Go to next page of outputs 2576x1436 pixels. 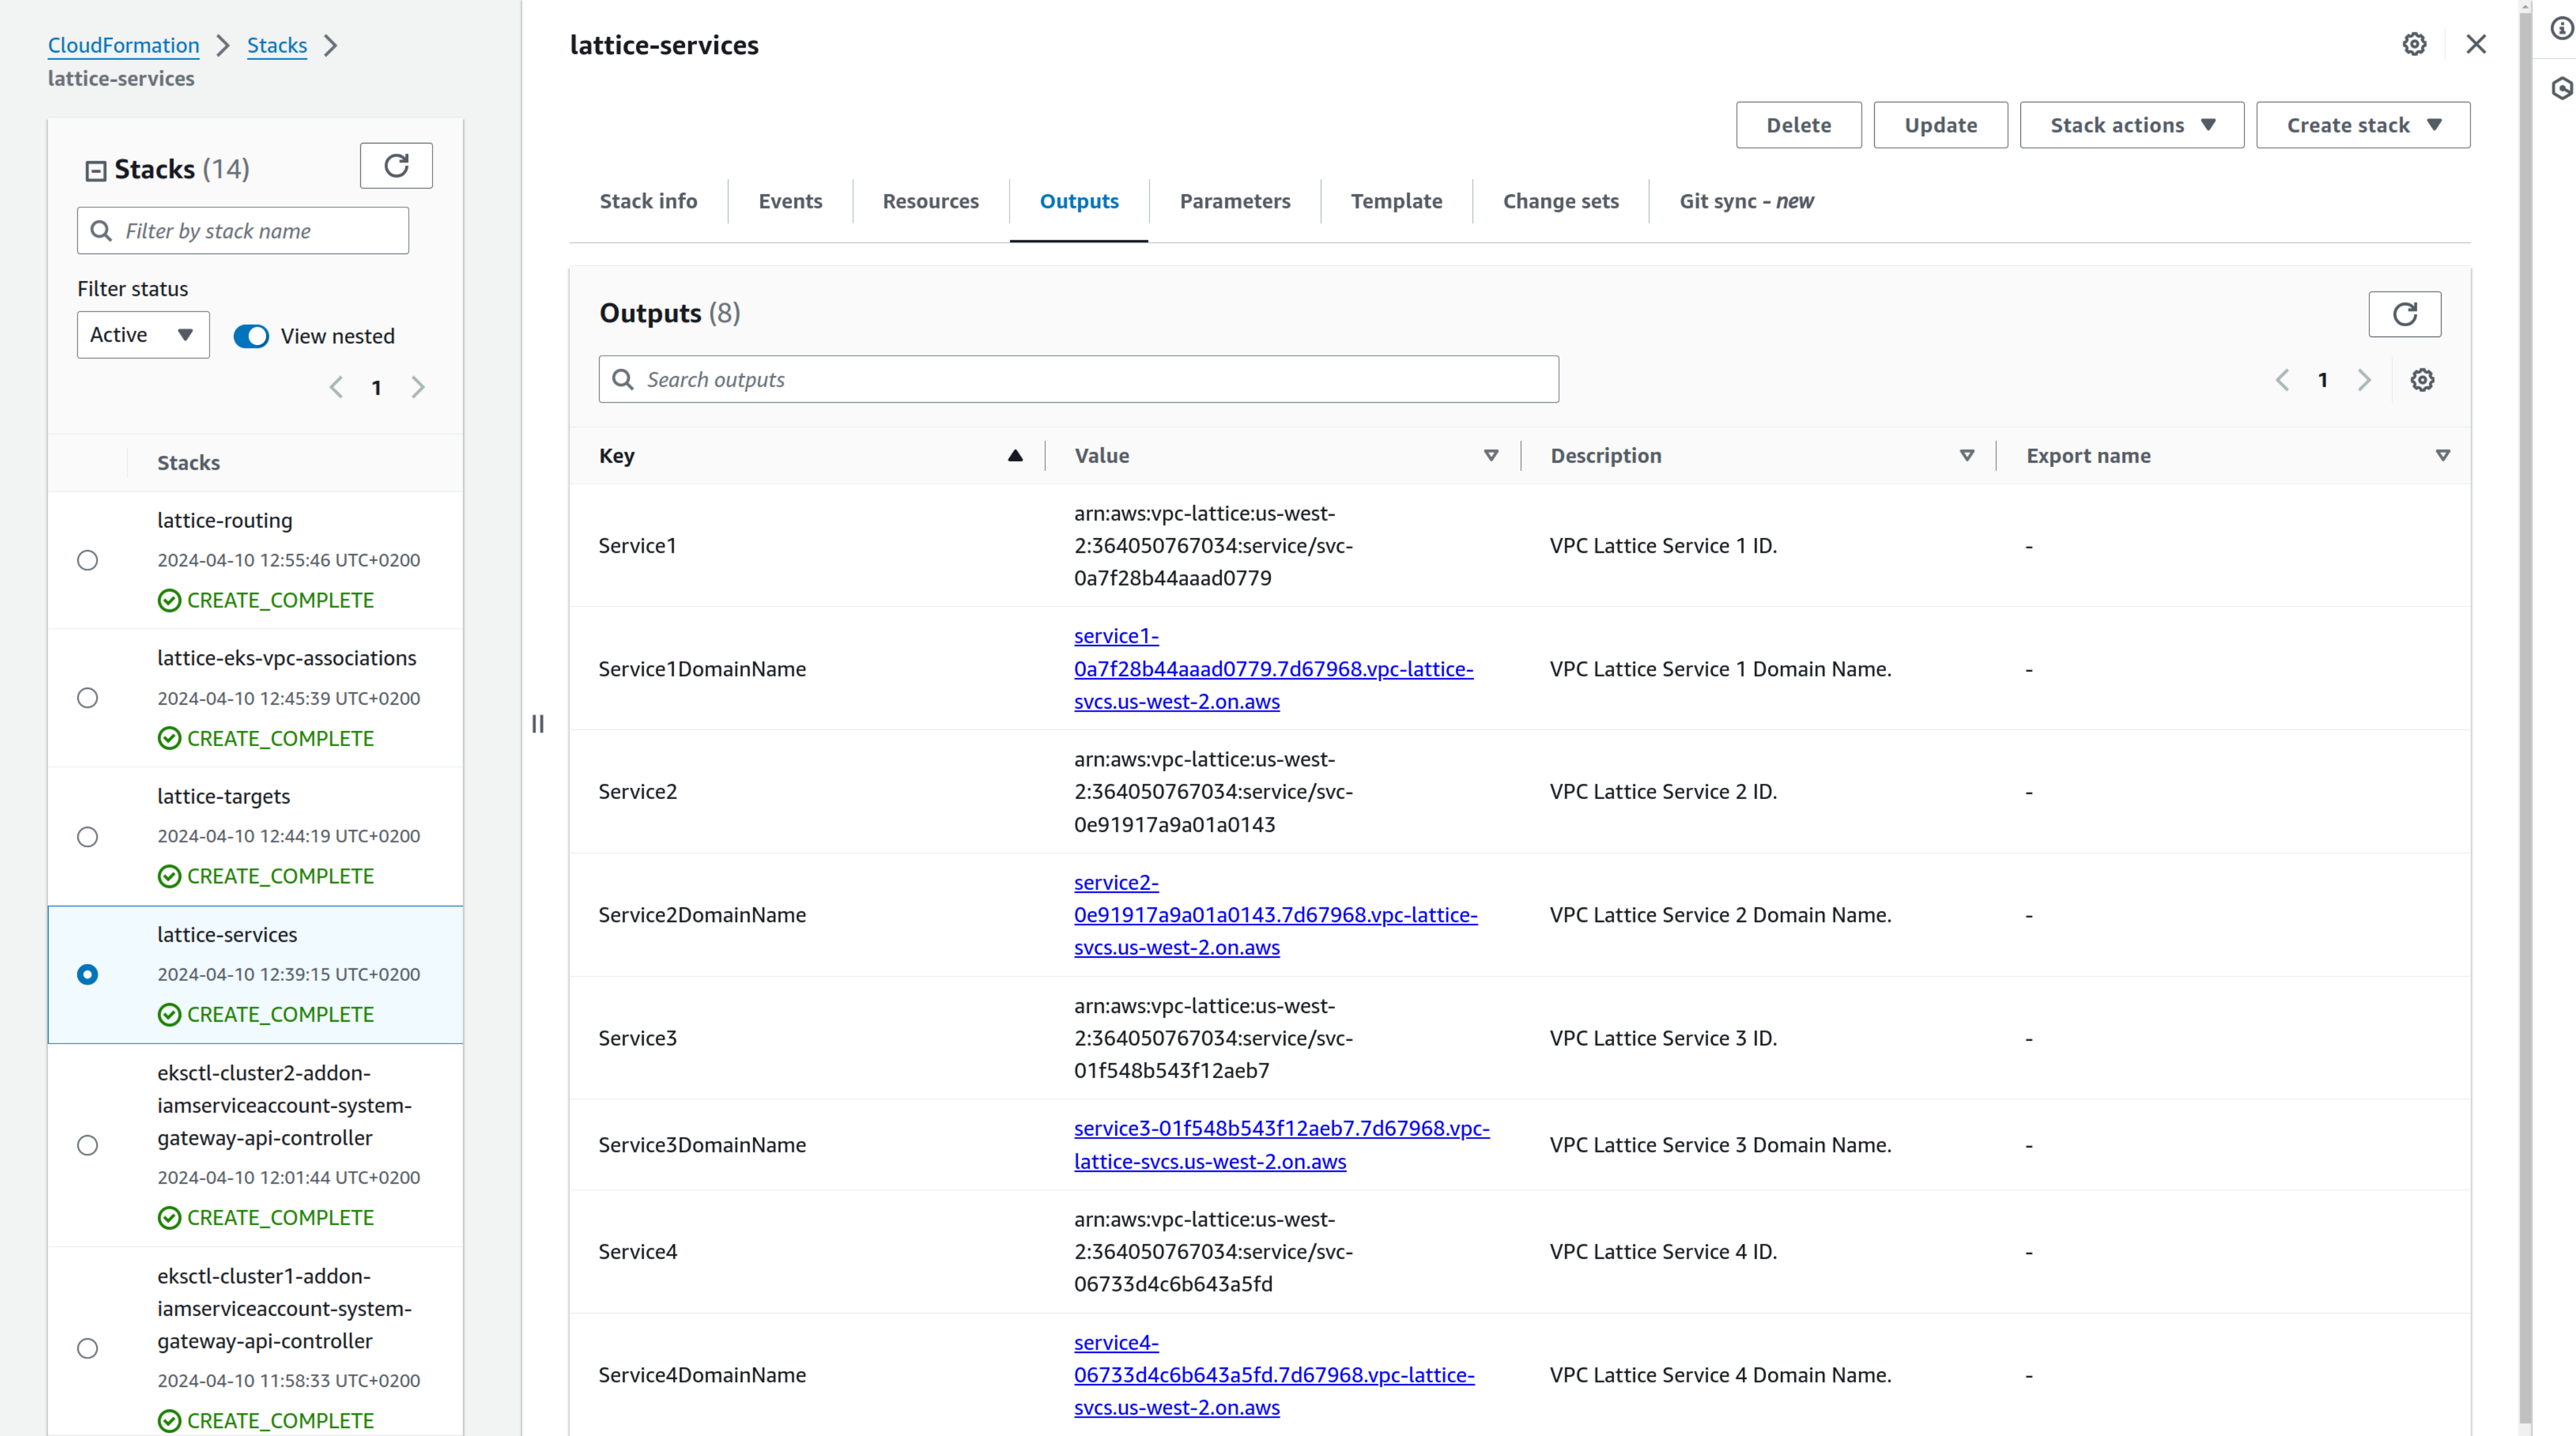2364,380
